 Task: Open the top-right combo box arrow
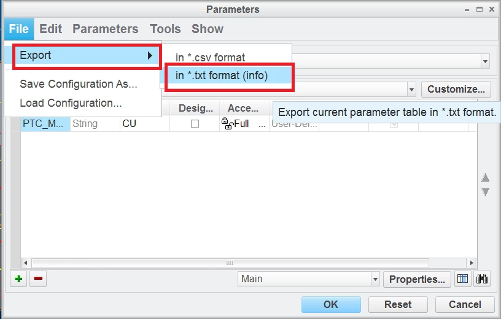pyautogui.click(x=485, y=61)
